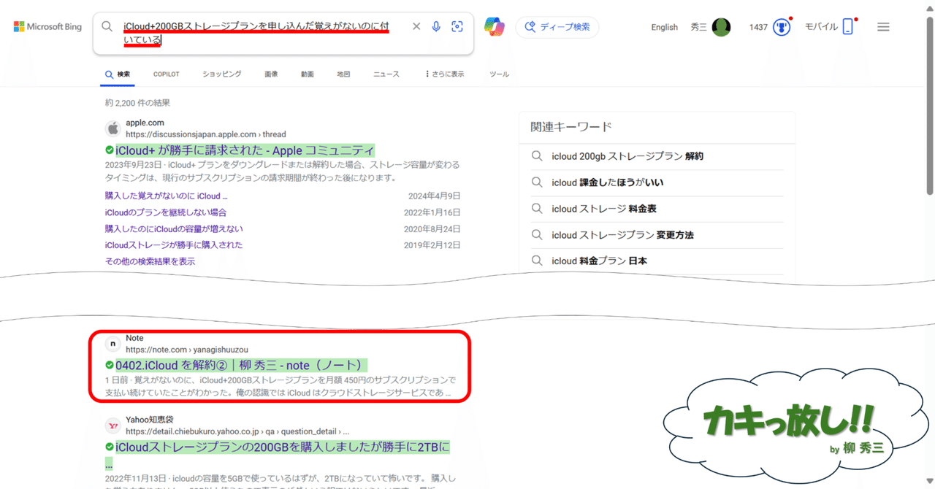Open the 動画 videos tab
The height and width of the screenshot is (489, 935).
(308, 74)
